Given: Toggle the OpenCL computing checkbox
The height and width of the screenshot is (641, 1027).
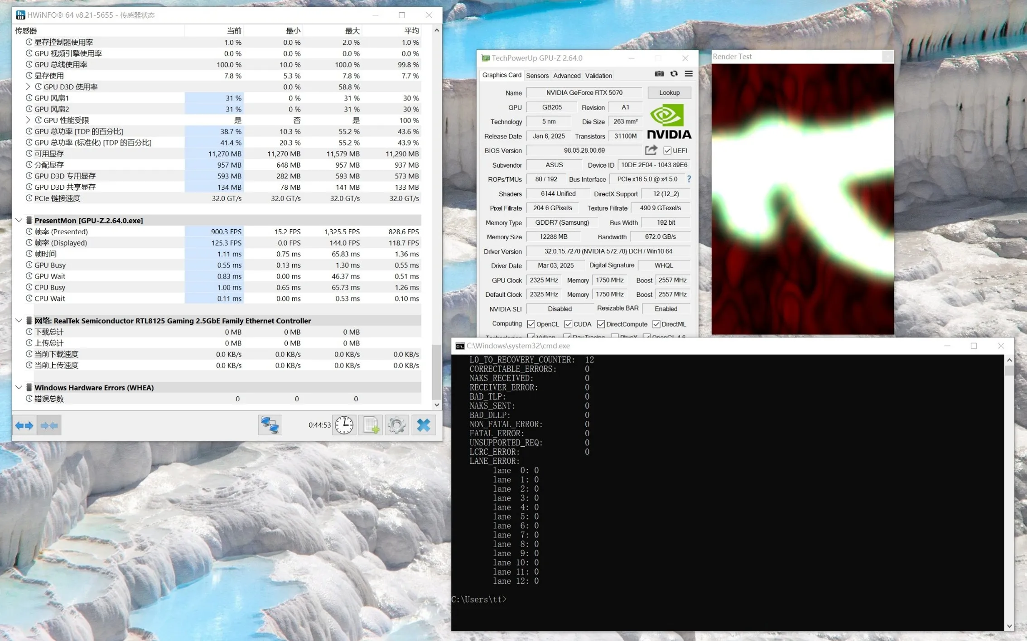Looking at the screenshot, I should click(531, 324).
